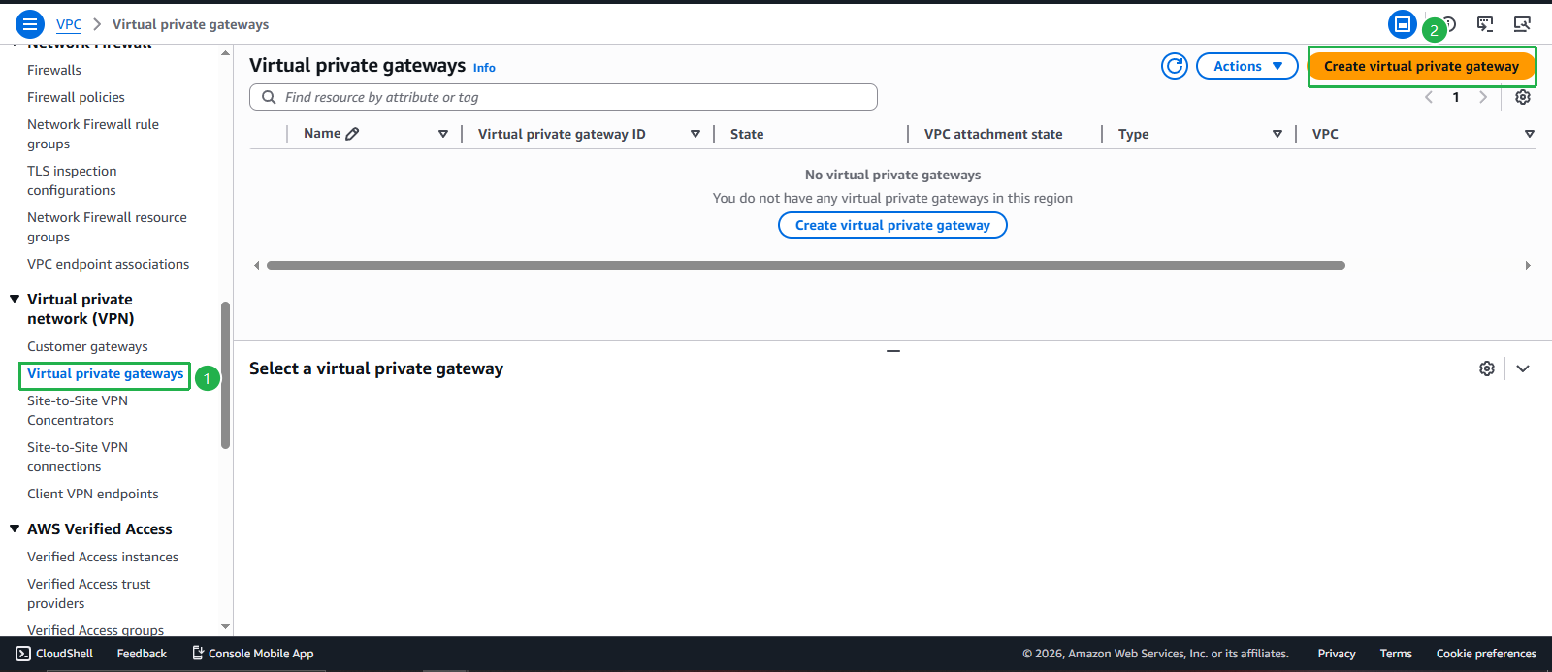Open Privacy link in footer
The width and height of the screenshot is (1552, 672).
[x=1337, y=654]
